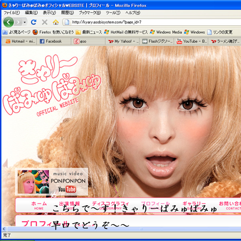Switch to the YouTube tab
The height and width of the screenshot is (241, 241).
(x=191, y=41)
